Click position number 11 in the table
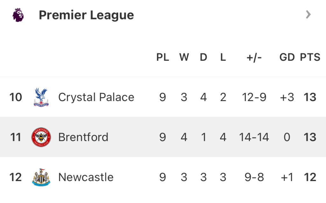The image size is (326, 203). 16,137
